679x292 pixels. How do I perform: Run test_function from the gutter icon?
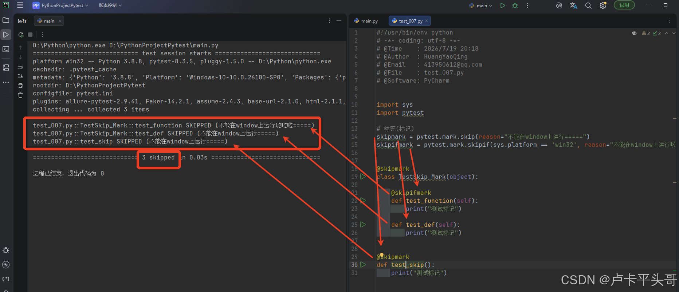(x=363, y=201)
